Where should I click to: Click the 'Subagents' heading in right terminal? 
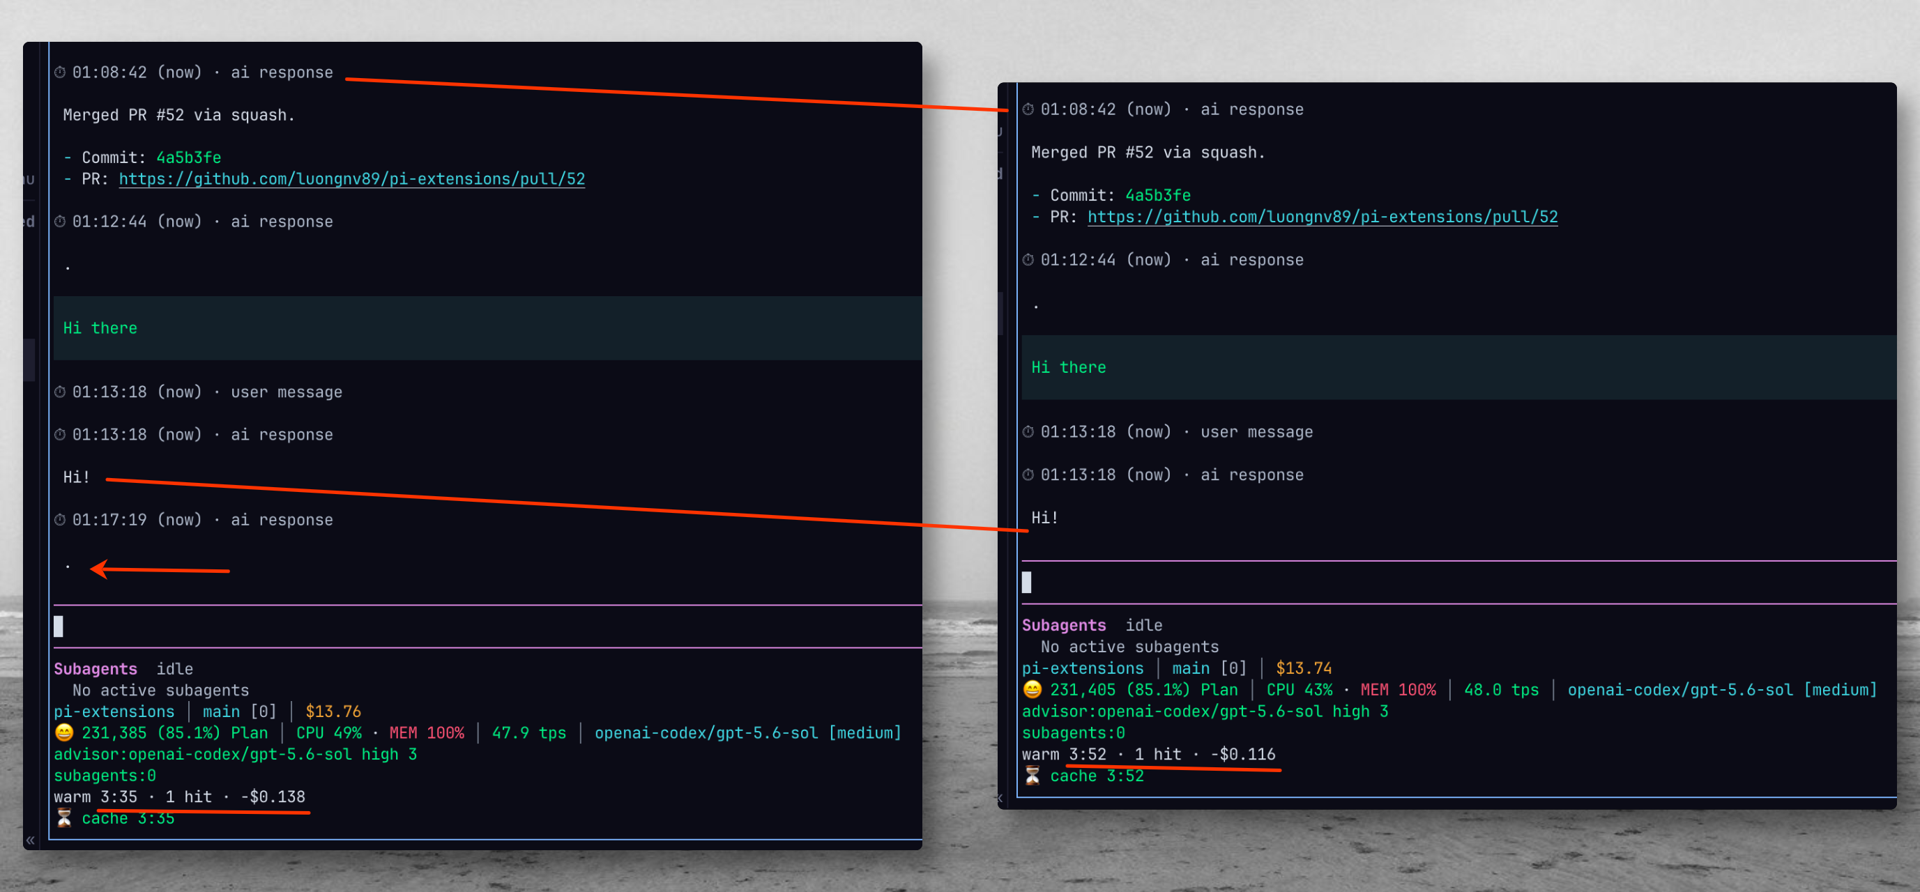(x=1064, y=625)
